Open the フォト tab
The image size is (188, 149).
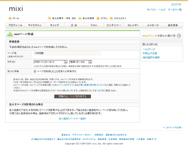coord(94,25)
